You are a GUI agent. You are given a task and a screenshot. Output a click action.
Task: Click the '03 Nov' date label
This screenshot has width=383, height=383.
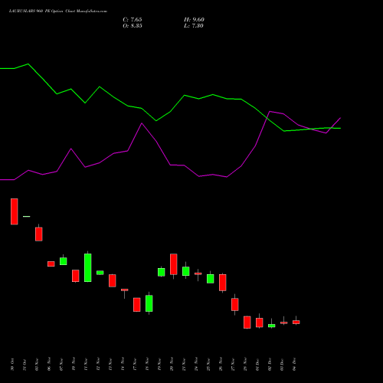tap(37, 365)
